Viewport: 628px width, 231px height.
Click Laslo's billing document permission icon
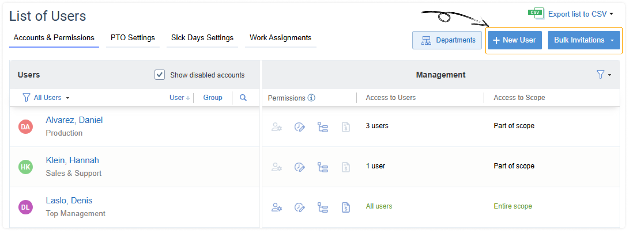tap(346, 207)
